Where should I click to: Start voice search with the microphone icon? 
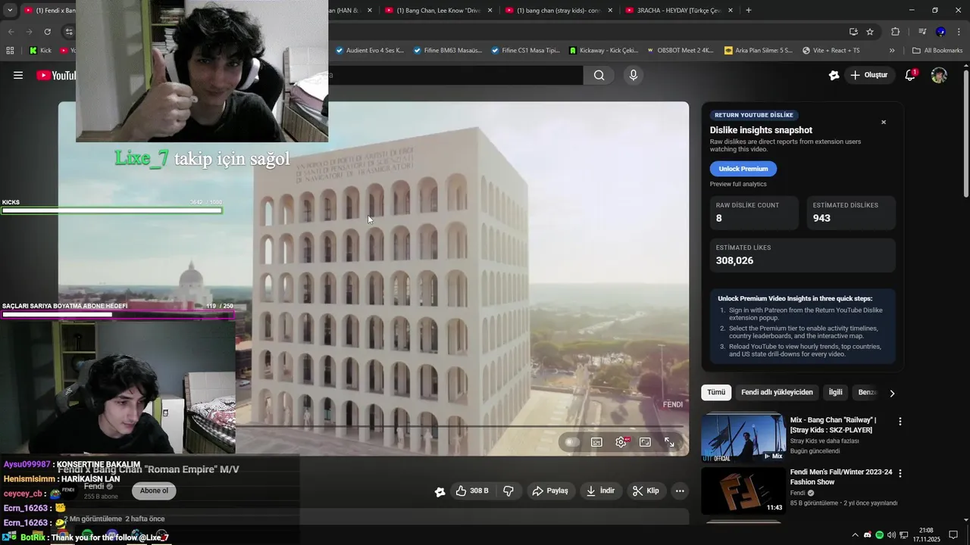pos(634,75)
